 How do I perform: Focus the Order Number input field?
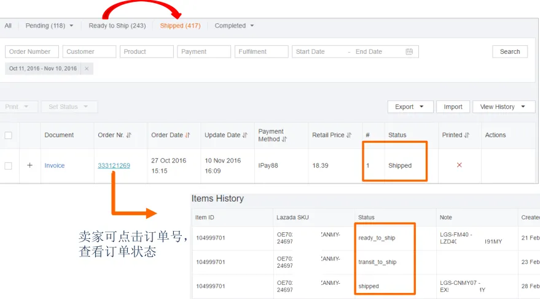32,51
